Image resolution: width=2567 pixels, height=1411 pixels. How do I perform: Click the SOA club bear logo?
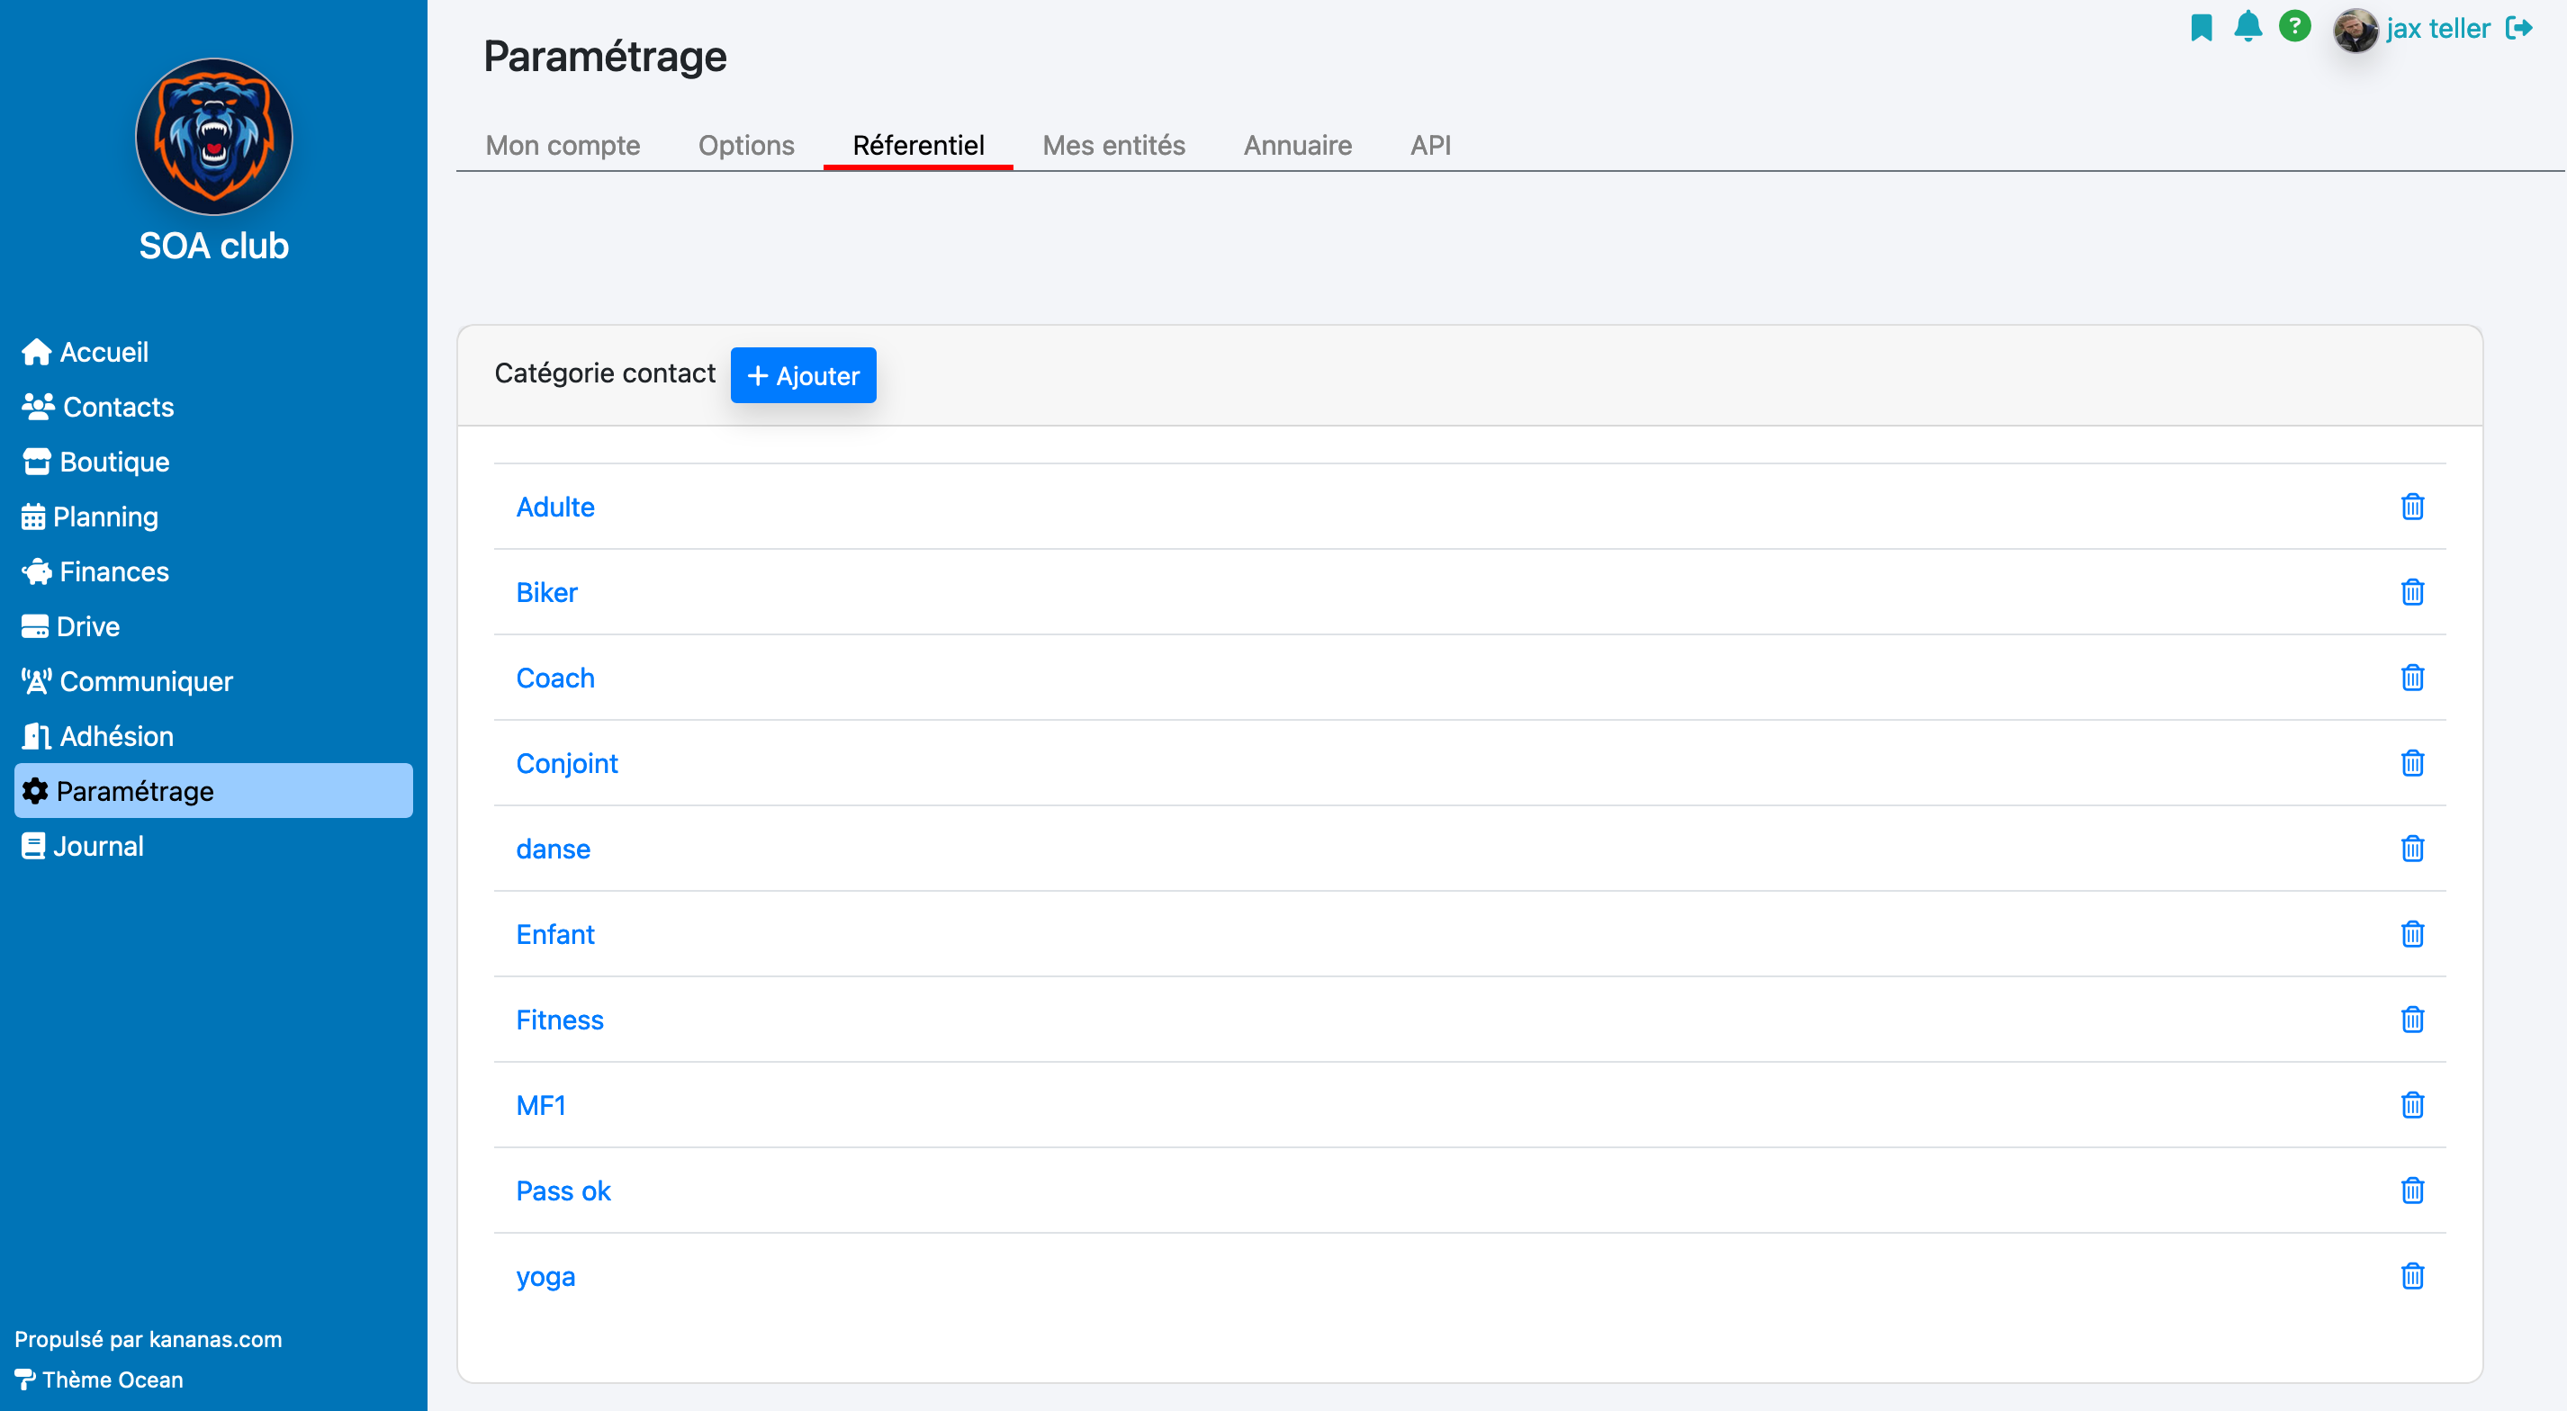point(214,137)
